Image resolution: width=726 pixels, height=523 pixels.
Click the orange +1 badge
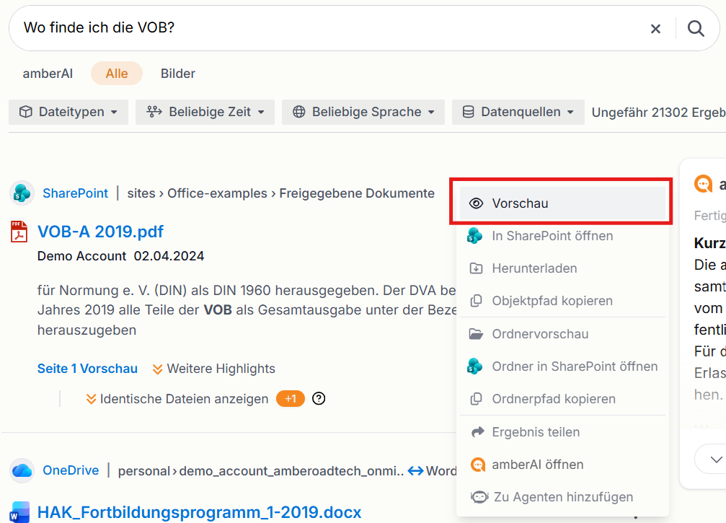291,399
